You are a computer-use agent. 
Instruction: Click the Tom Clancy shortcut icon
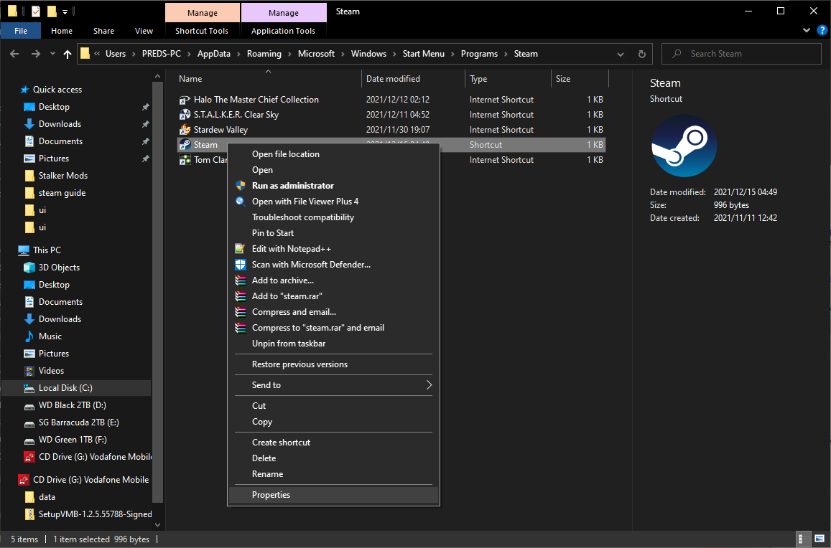point(185,160)
